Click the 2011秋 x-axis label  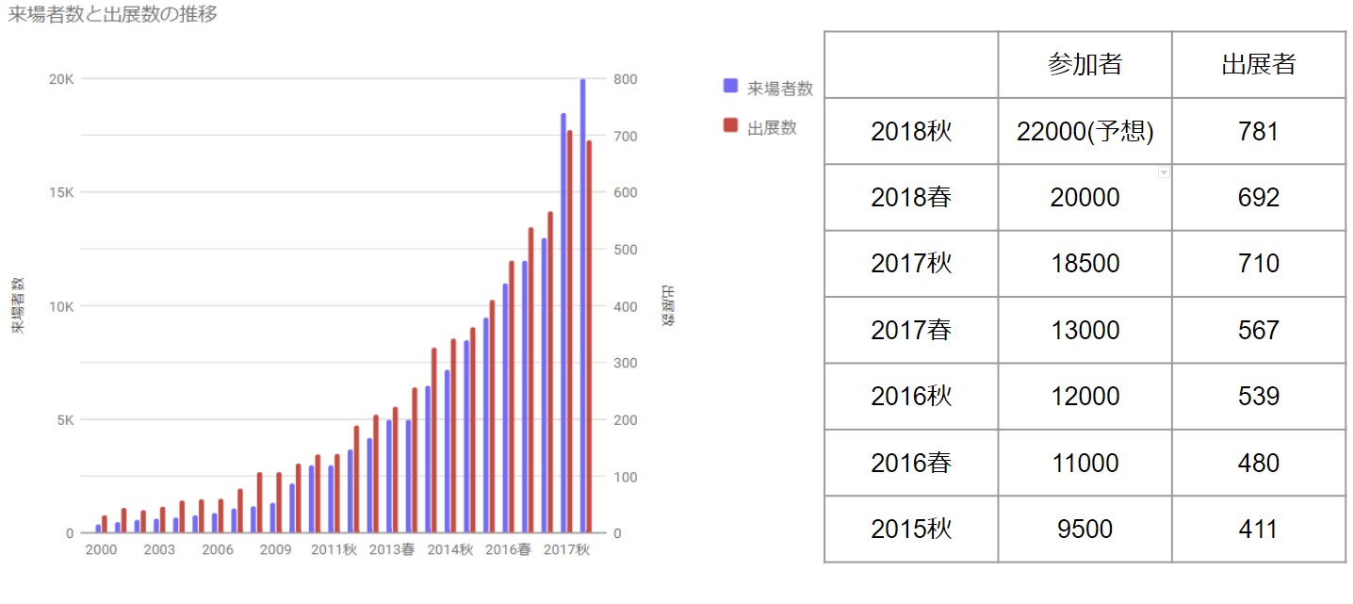pyautogui.click(x=334, y=549)
